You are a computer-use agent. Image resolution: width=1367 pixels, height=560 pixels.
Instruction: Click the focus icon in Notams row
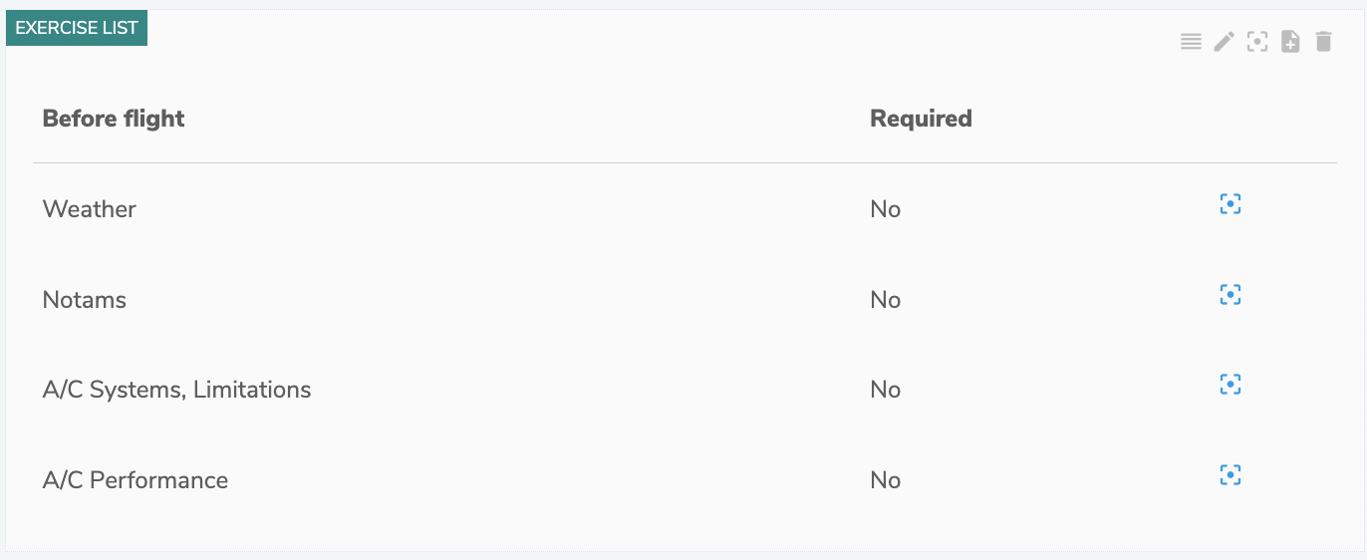pyautogui.click(x=1230, y=295)
